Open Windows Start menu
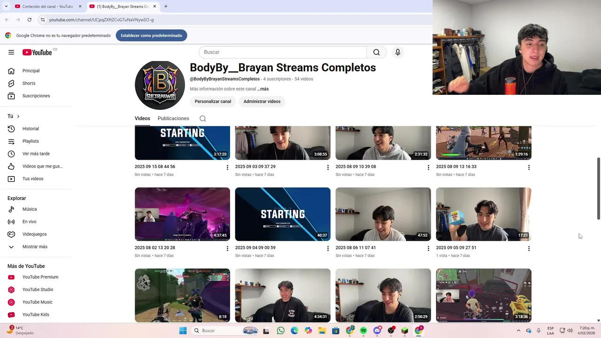The width and height of the screenshot is (601, 338). click(183, 330)
